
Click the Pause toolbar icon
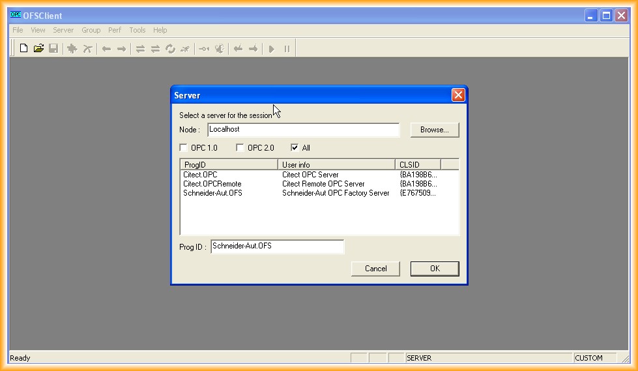pyautogui.click(x=287, y=49)
